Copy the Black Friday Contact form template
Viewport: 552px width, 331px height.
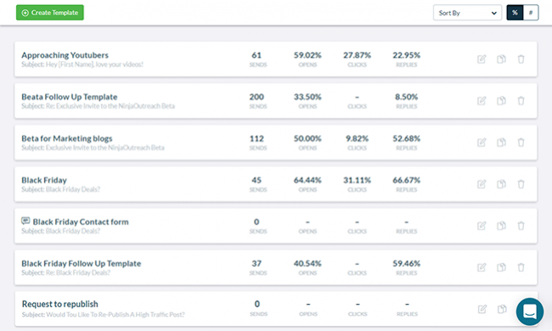tap(501, 226)
